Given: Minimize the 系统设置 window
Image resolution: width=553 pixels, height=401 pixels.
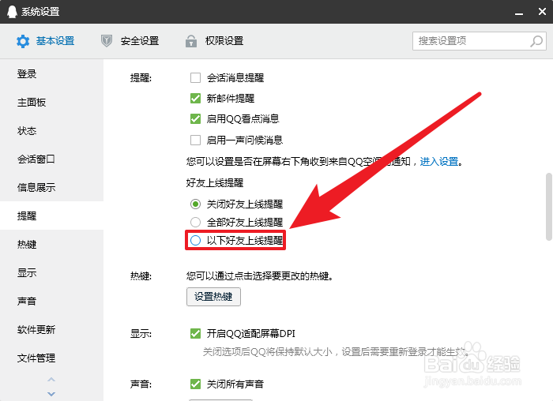Looking at the screenshot, I should tap(519, 13).
